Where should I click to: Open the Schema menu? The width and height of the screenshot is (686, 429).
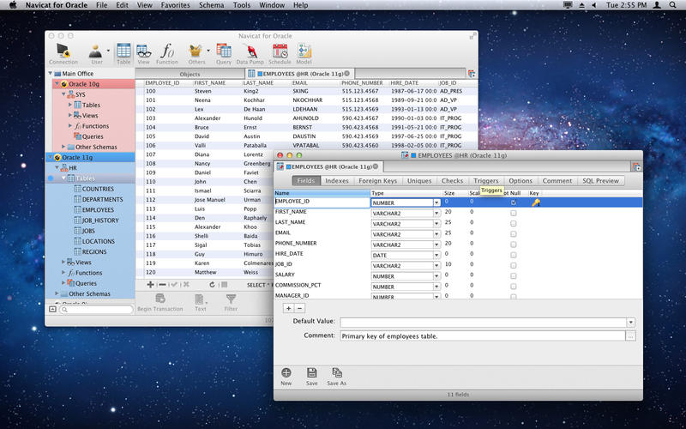[211, 5]
